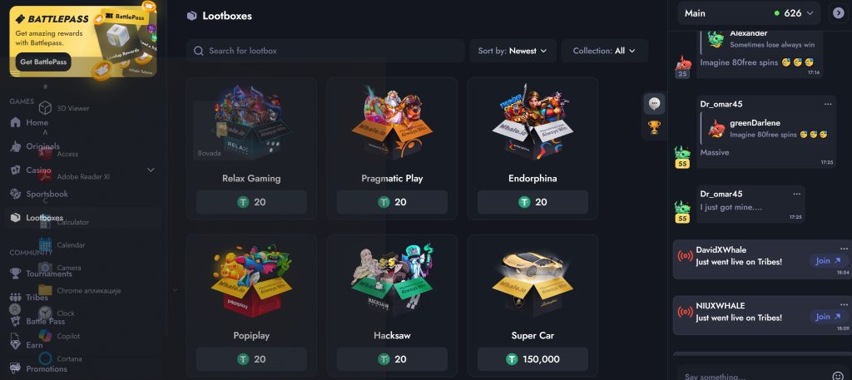Click the Home house icon
Image resolution: width=852 pixels, height=380 pixels.
click(x=16, y=122)
